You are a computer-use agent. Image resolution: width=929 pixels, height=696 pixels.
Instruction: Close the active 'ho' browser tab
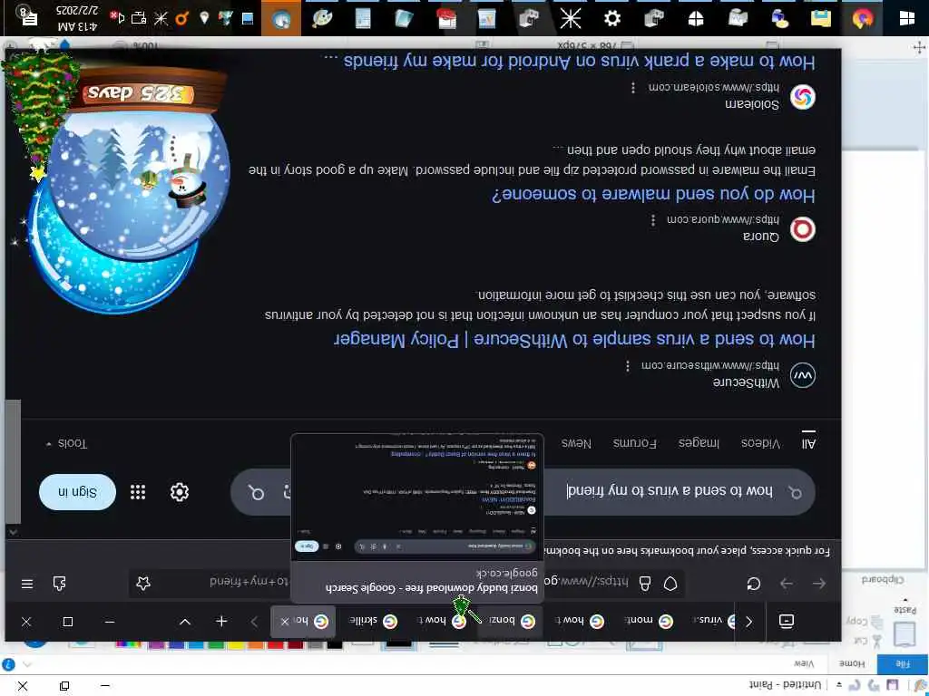click(x=285, y=622)
